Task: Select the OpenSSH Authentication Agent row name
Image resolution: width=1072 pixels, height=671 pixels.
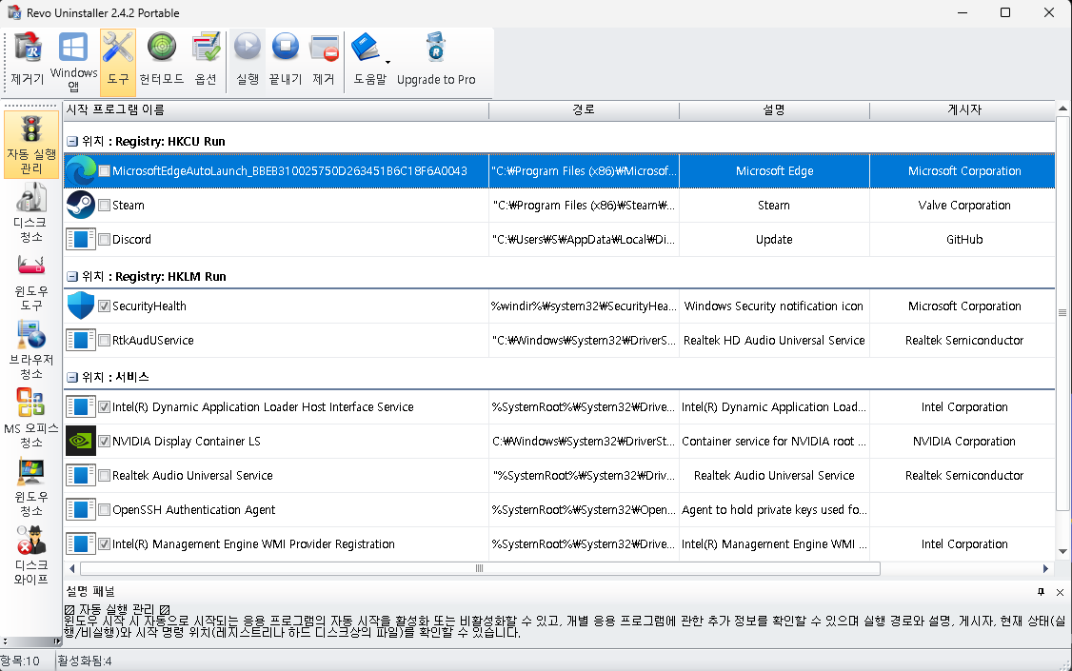Action: click(x=193, y=510)
